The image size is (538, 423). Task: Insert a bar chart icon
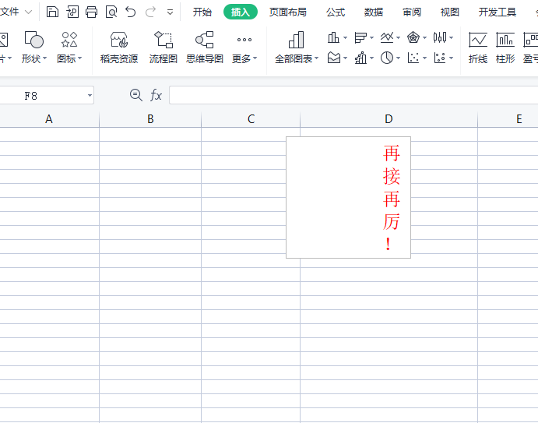coord(360,37)
